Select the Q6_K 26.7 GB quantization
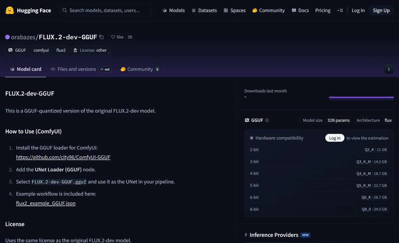The image size is (399, 243). [x=374, y=197]
